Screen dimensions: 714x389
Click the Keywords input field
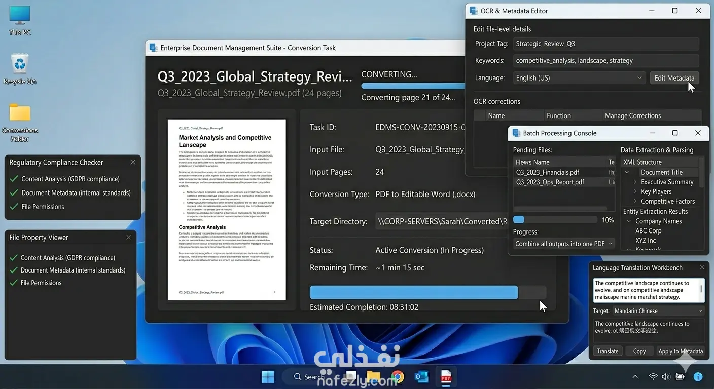pyautogui.click(x=606, y=60)
